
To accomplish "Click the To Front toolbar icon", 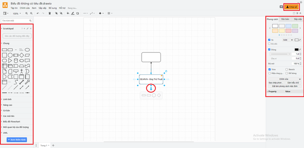I will [56, 13].
